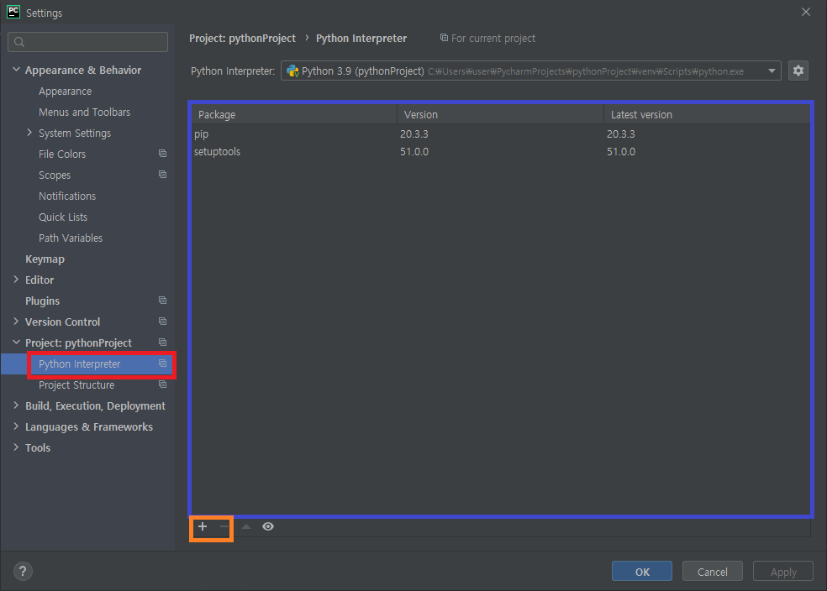The height and width of the screenshot is (591, 827).
Task: Close the Settings dialog window
Action: (x=805, y=12)
